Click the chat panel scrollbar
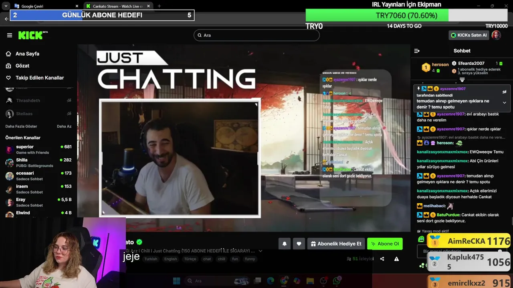The image size is (513, 288). 511,221
